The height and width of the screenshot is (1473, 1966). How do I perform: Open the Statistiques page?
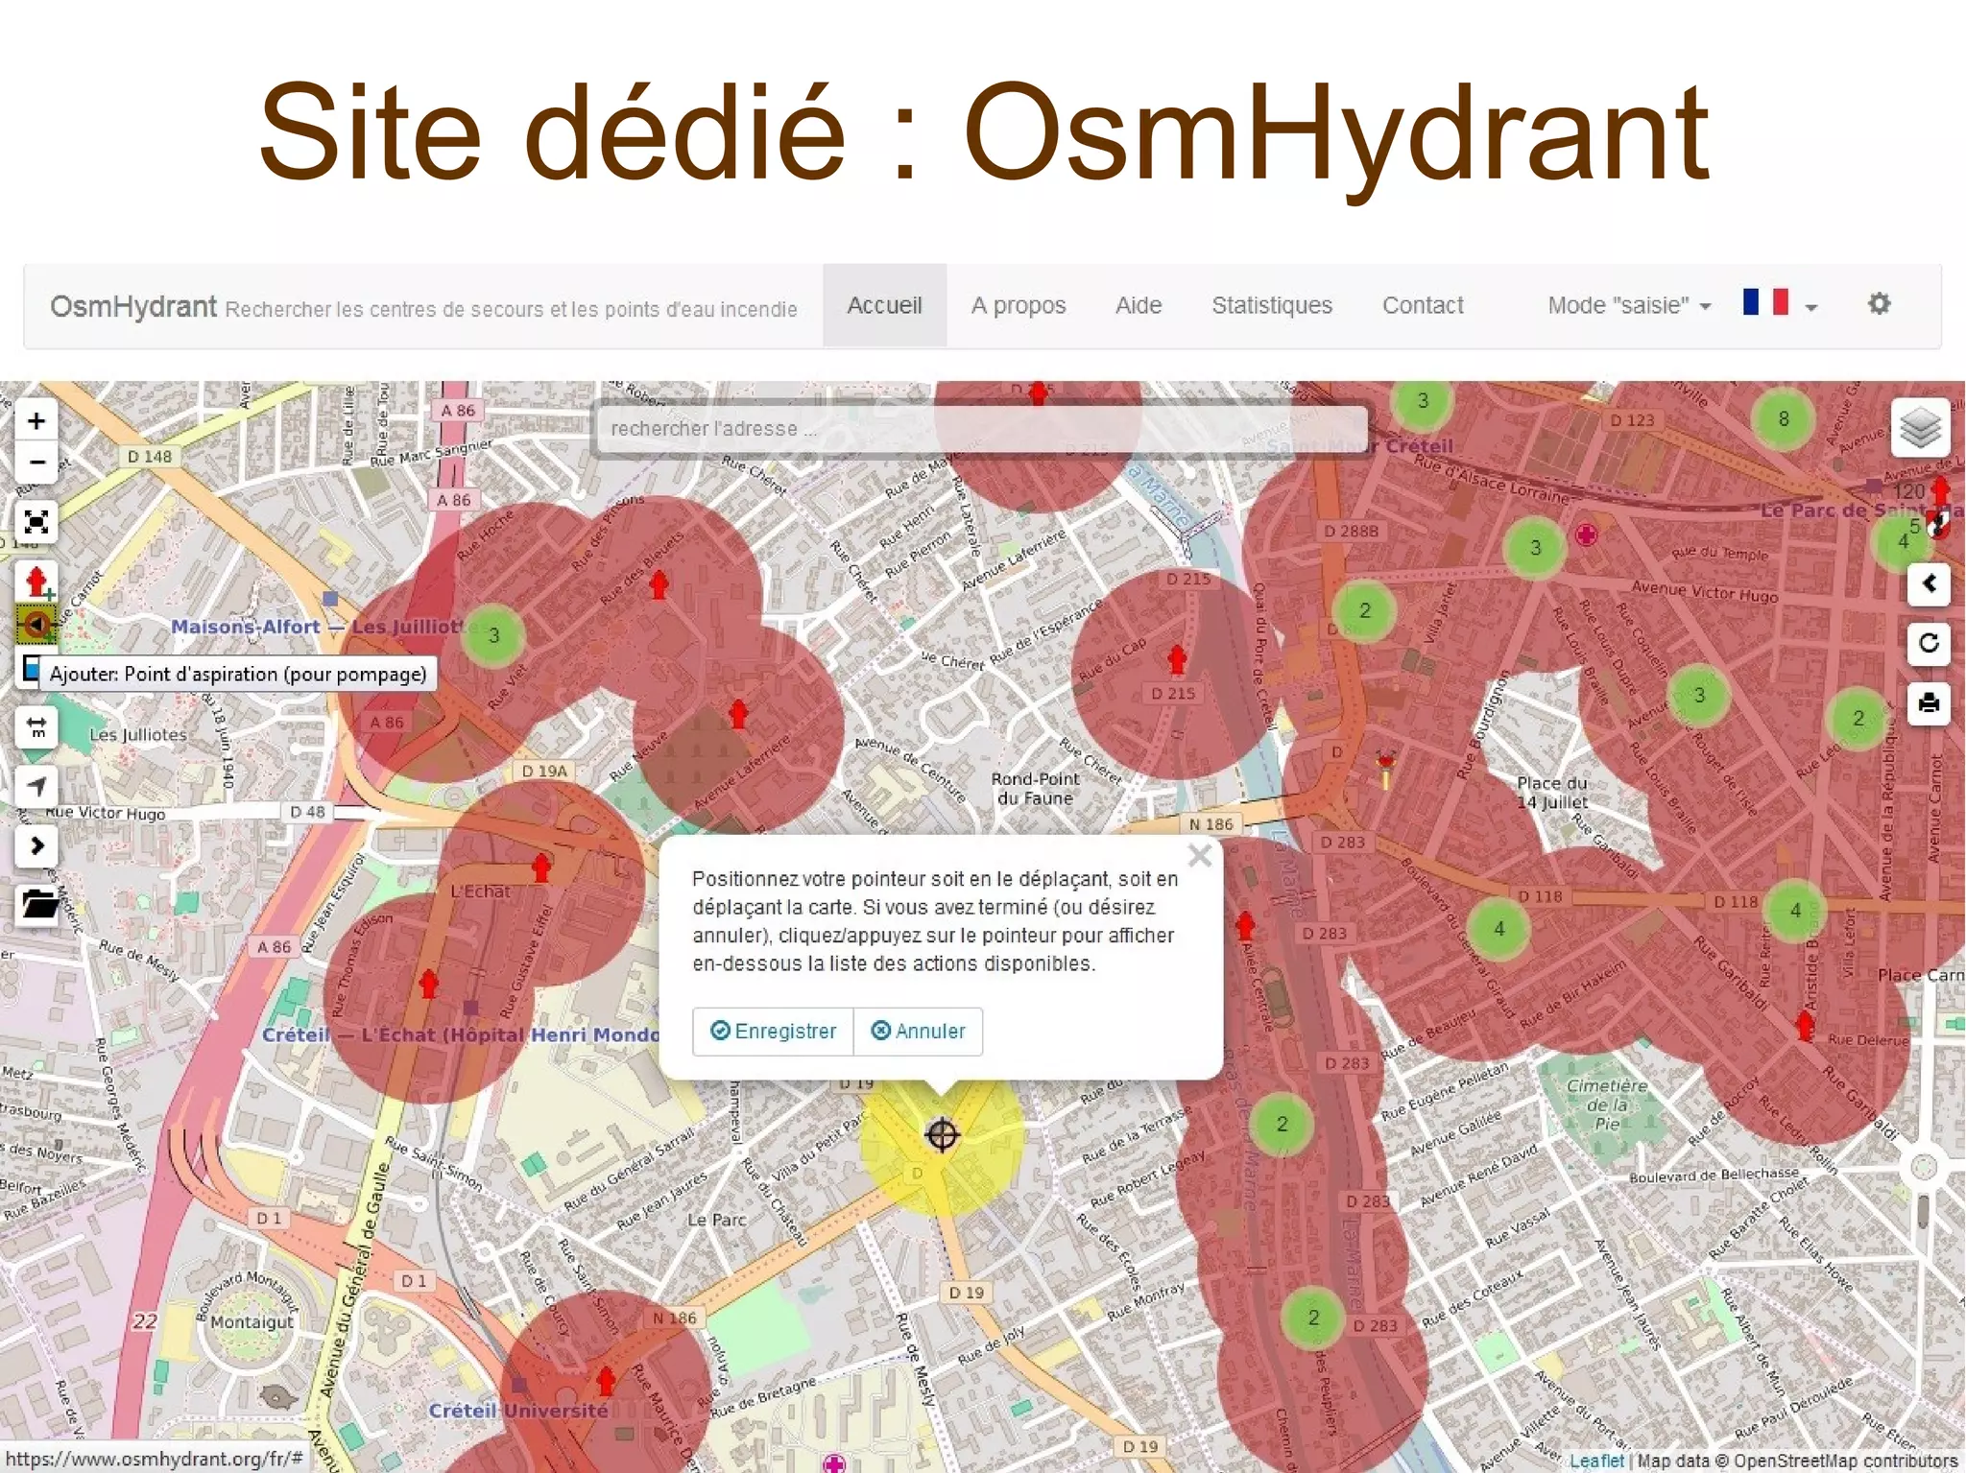(x=1272, y=305)
